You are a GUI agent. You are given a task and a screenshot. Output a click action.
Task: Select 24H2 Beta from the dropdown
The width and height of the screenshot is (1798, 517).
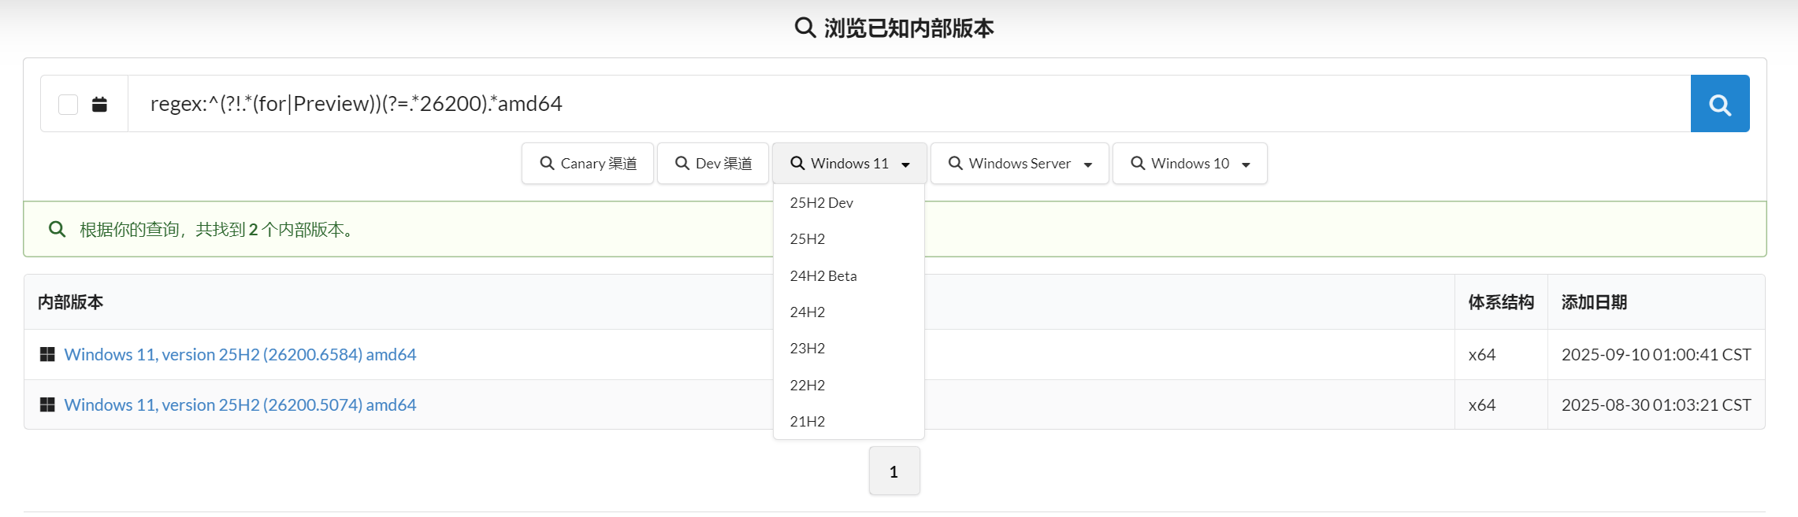click(849, 276)
